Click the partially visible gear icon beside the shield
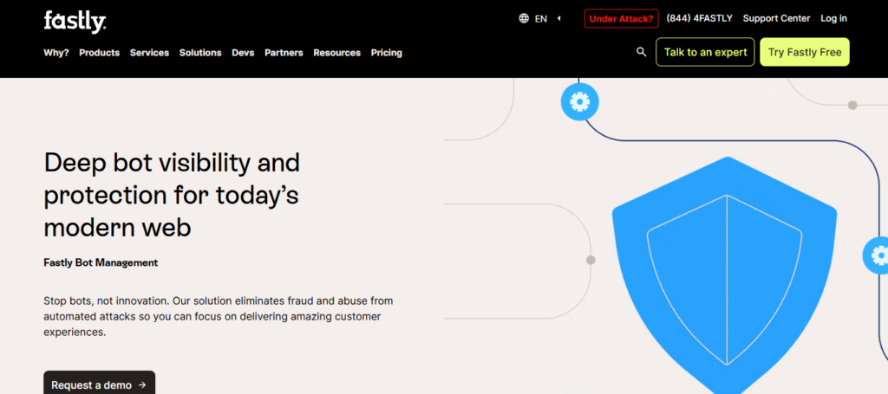 [877, 256]
